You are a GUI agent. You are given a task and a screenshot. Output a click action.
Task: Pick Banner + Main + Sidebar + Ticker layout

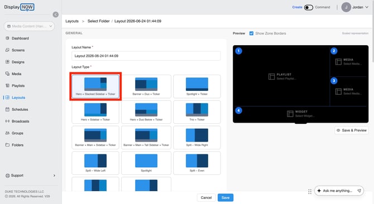click(x=95, y=137)
